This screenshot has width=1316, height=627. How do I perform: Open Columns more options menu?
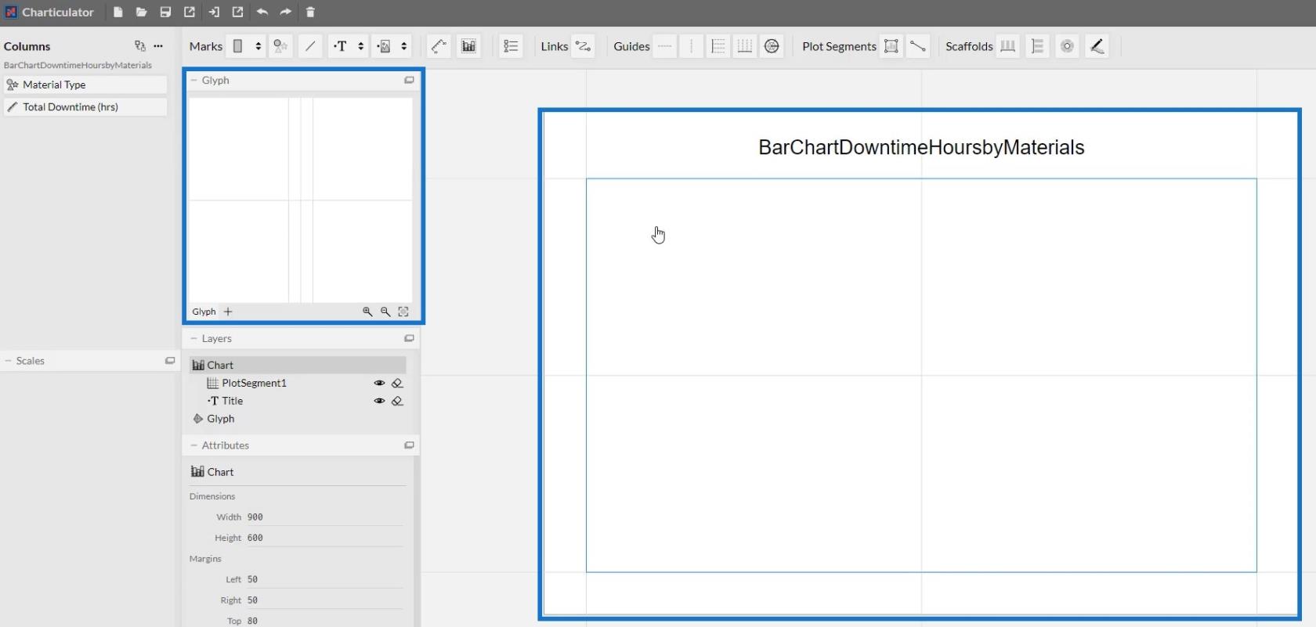(x=158, y=46)
